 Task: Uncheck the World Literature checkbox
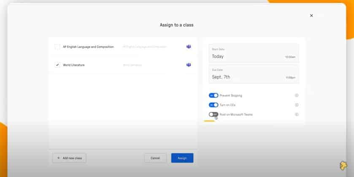pyautogui.click(x=57, y=65)
